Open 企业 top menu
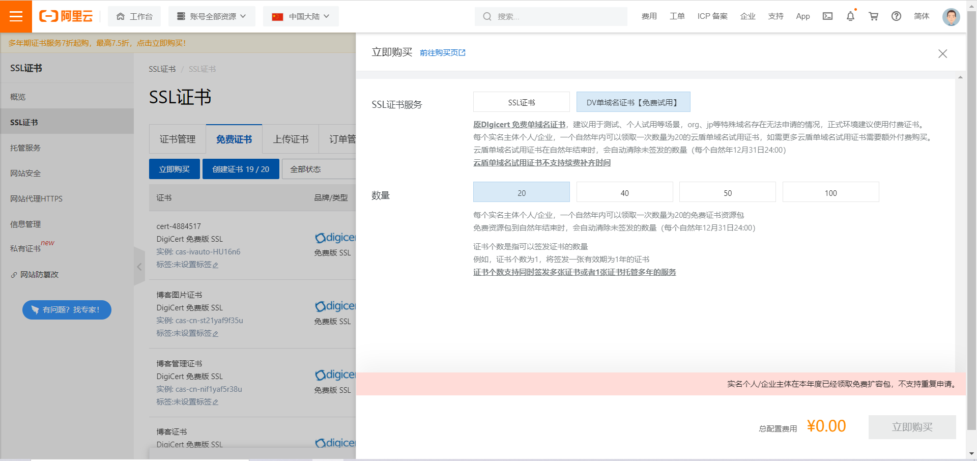 748,16
